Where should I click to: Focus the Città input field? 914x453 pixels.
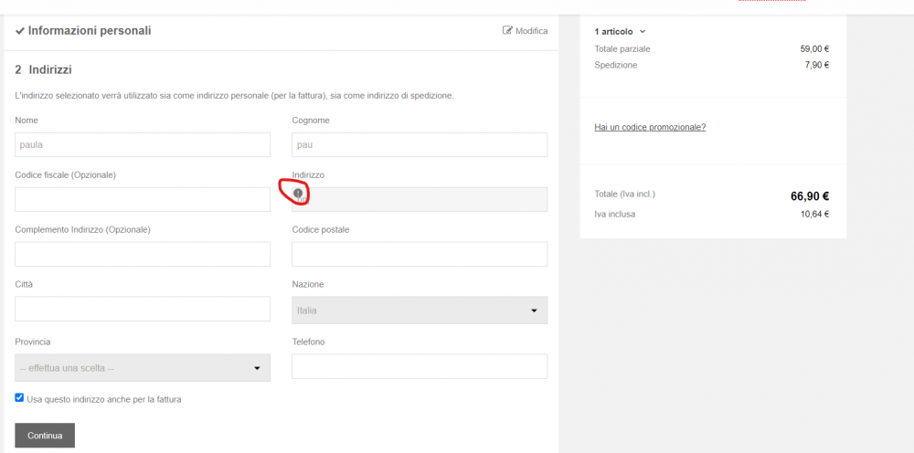pyautogui.click(x=143, y=310)
